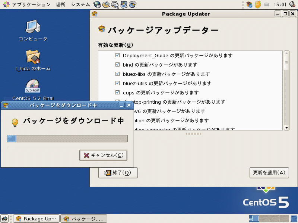298x223 pixels.
Task: Launch the email client from the top panel
Action: (106, 4)
